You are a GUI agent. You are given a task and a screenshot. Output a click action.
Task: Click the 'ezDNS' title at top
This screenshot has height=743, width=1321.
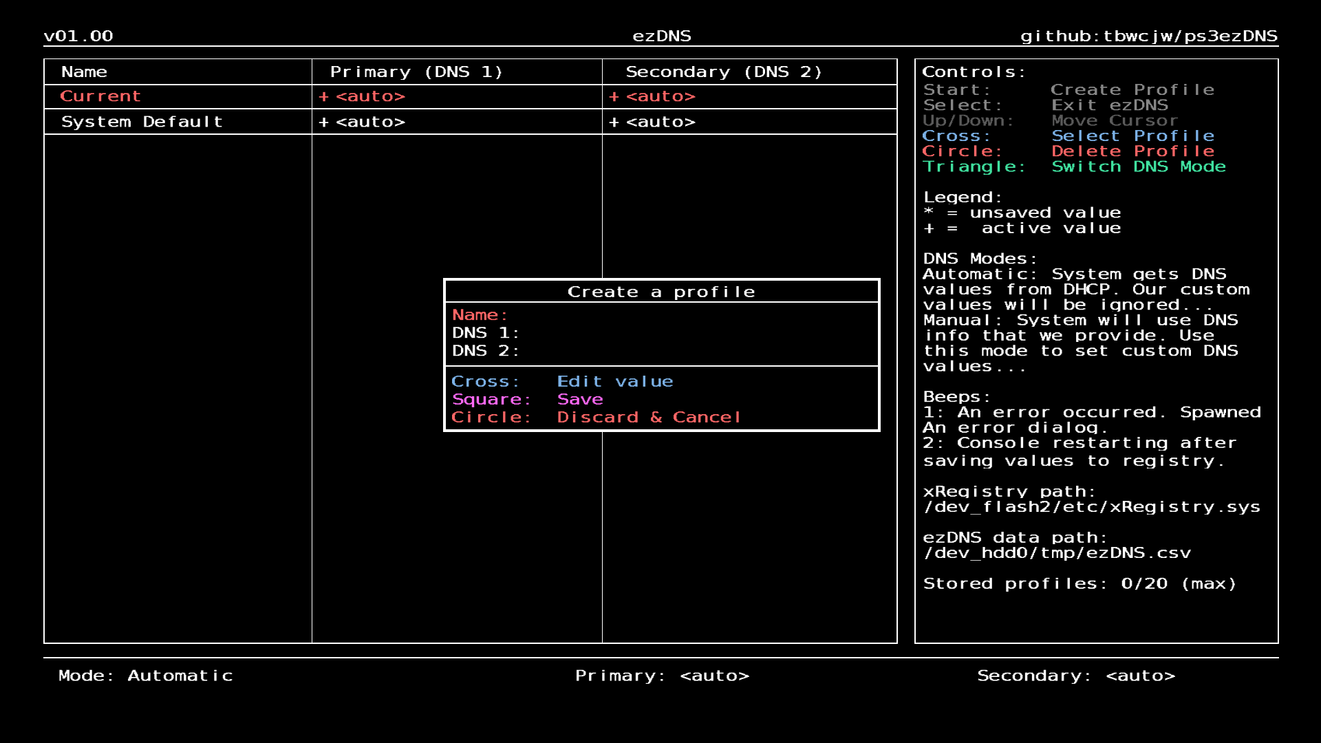(662, 36)
